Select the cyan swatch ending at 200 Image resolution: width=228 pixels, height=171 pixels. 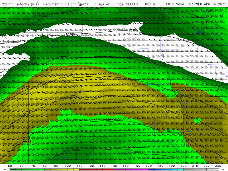coord(180,169)
